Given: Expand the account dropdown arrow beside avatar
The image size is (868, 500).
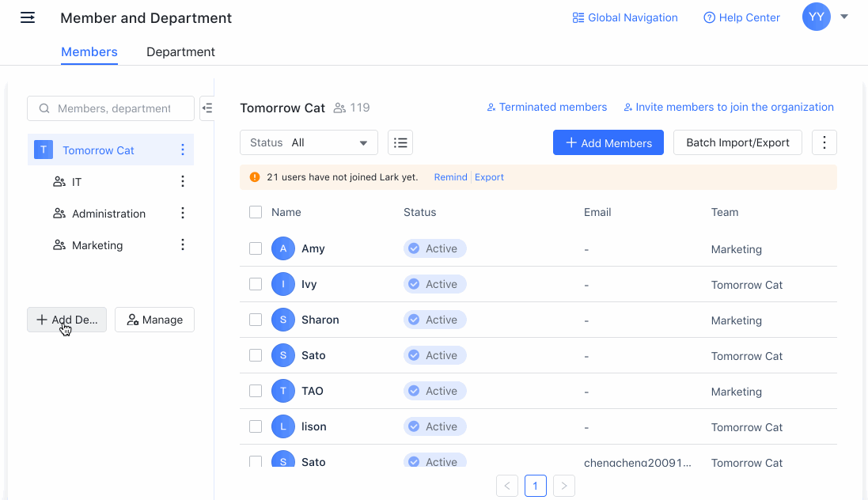Looking at the screenshot, I should 844,17.
